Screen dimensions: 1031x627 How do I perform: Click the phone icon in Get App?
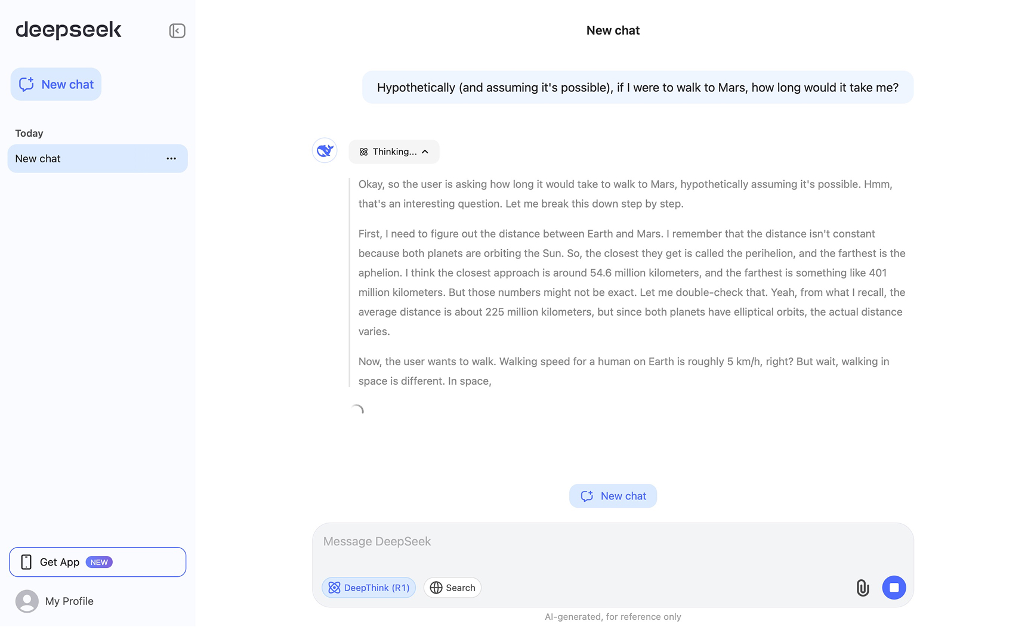[x=26, y=562]
